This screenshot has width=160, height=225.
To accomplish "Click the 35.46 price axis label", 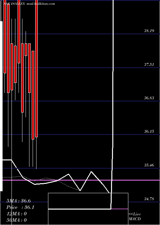I will [149, 165].
